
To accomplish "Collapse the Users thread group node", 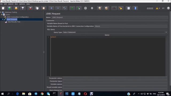I will [2, 14].
